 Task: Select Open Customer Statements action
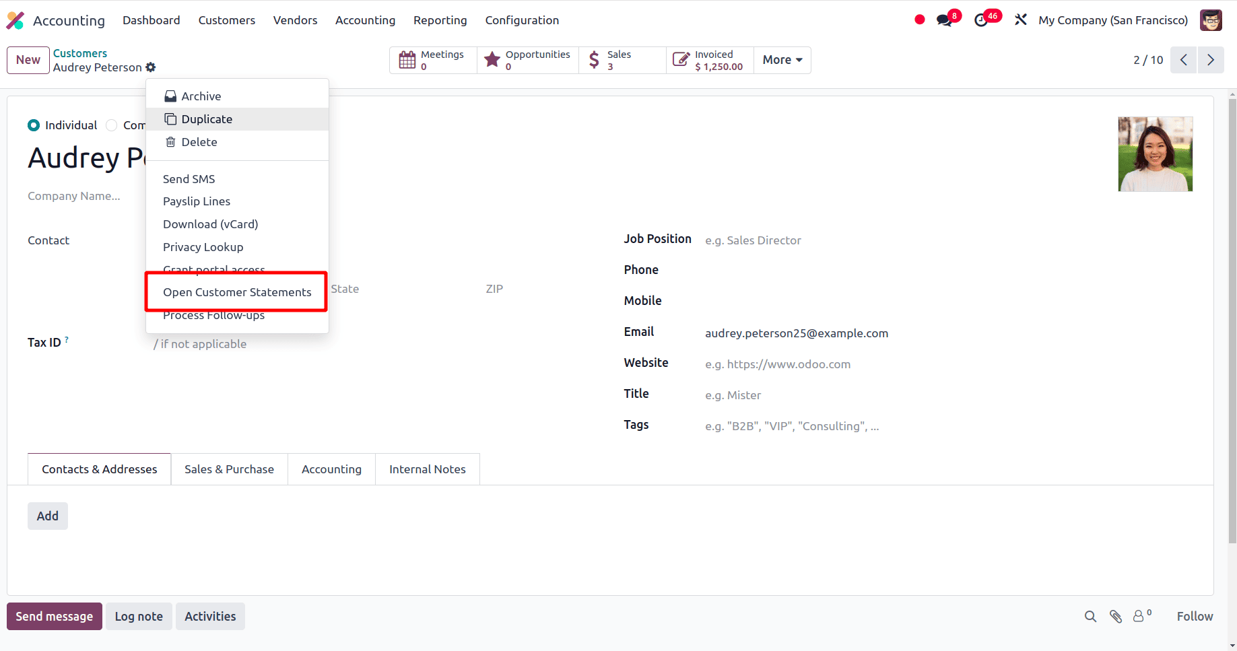click(237, 292)
